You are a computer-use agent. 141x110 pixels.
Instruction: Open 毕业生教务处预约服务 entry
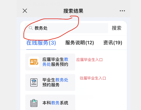coord(55,82)
